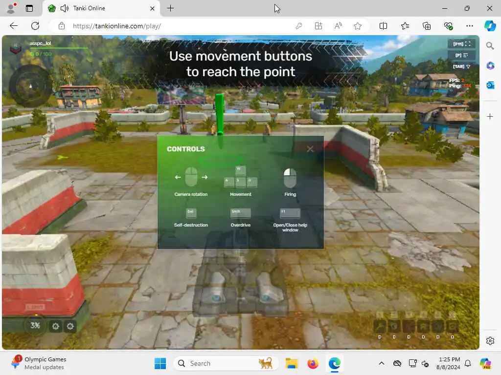Viewport: 501px width, 375px height.
Task: Click the 3% circular indicator
Action: click(35, 326)
